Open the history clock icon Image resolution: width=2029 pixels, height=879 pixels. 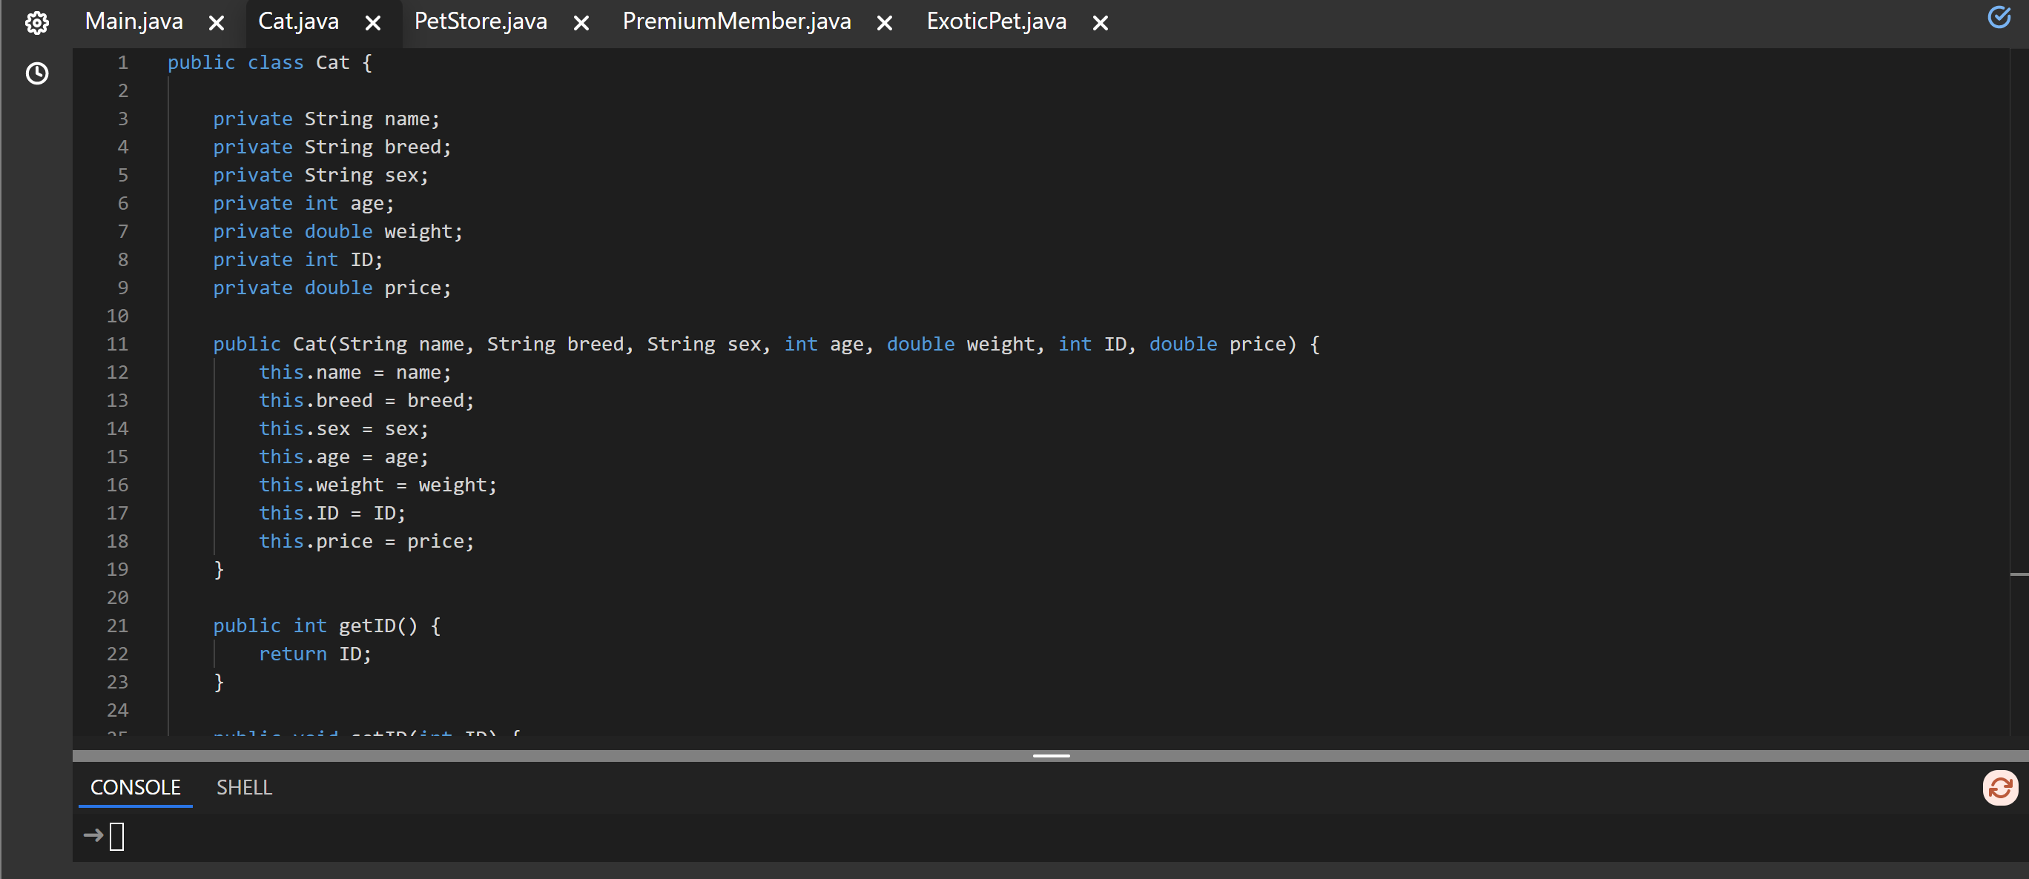click(37, 74)
